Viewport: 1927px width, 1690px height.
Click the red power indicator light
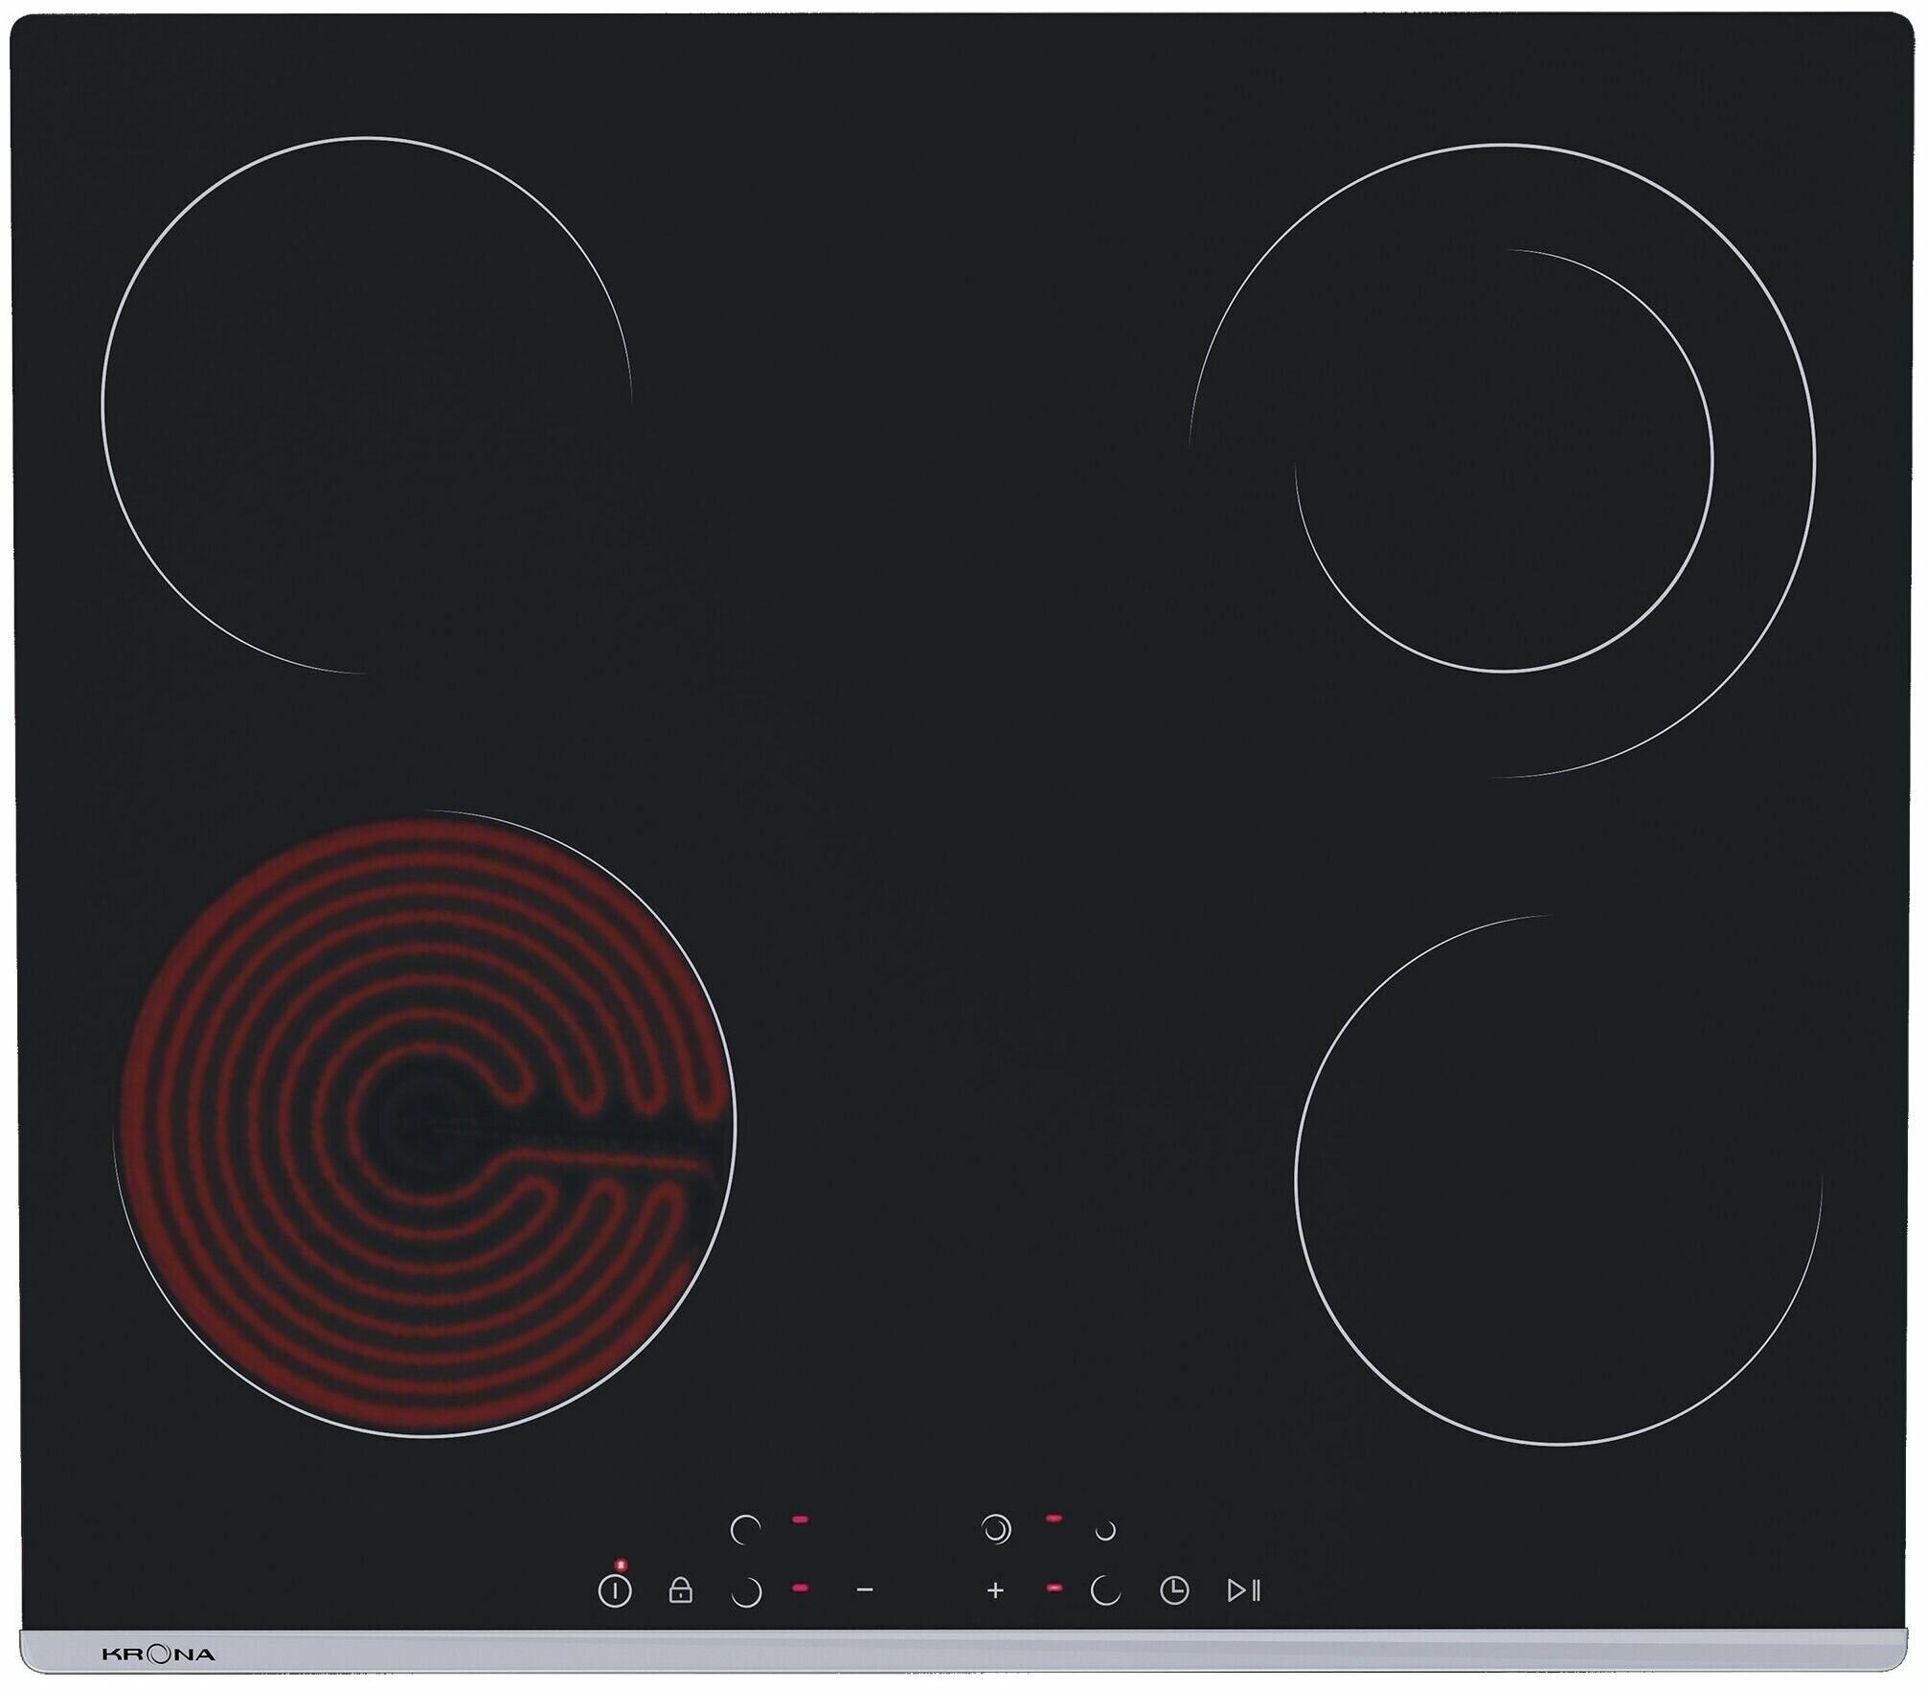pos(620,1564)
